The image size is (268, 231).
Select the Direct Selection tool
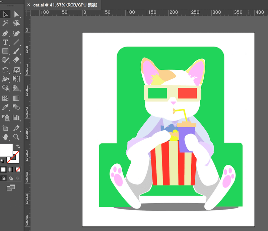point(16,14)
